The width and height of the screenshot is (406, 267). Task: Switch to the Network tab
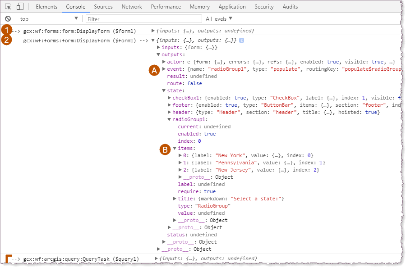(x=132, y=6)
